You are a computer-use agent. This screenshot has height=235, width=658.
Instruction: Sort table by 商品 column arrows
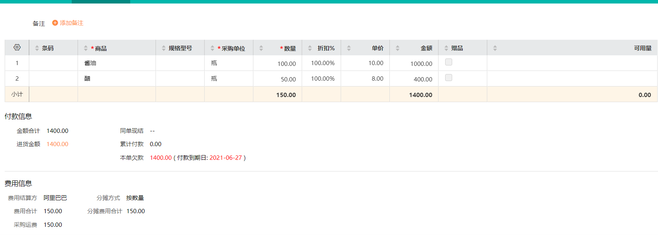tap(86, 48)
